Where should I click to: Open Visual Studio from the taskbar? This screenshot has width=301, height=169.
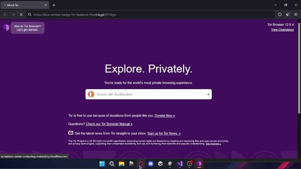(180, 164)
